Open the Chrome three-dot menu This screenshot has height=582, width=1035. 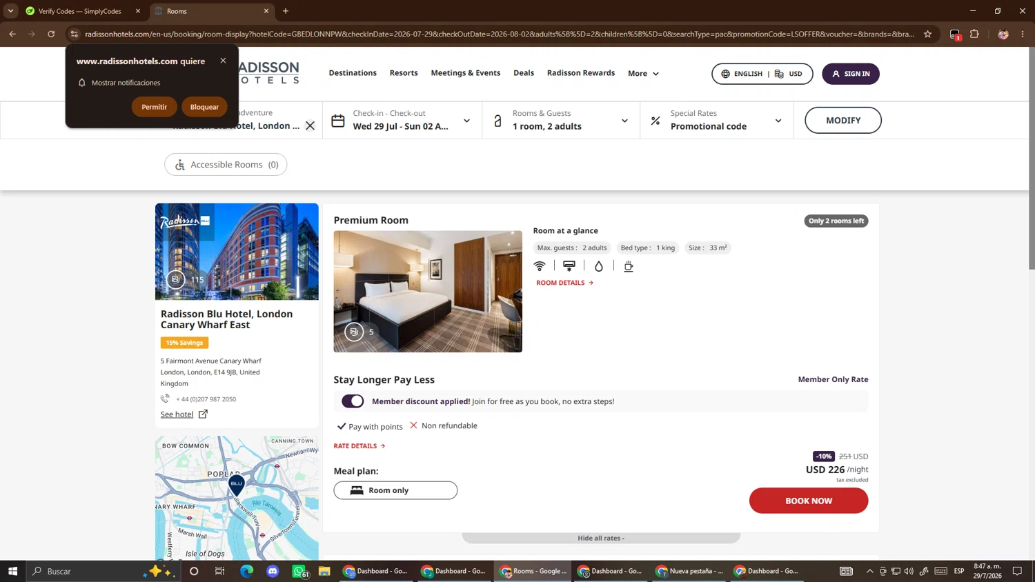[1023, 34]
